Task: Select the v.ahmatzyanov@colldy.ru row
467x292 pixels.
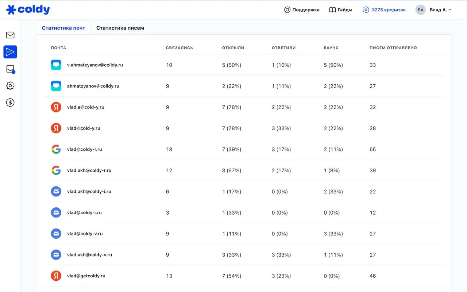Action: point(95,65)
